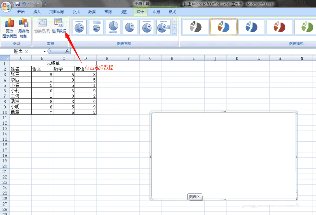Open the 插入 ribbon tab

click(x=37, y=12)
